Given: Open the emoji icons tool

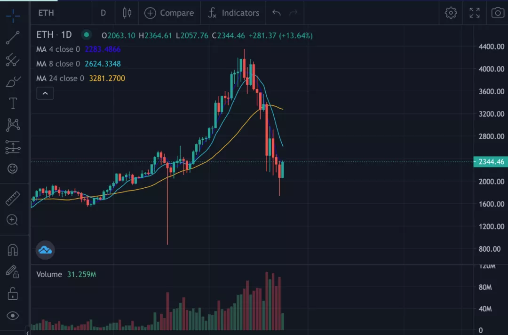Looking at the screenshot, I should click(13, 168).
